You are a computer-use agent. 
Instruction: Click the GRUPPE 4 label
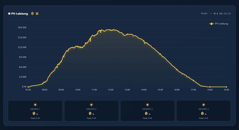(204, 109)
